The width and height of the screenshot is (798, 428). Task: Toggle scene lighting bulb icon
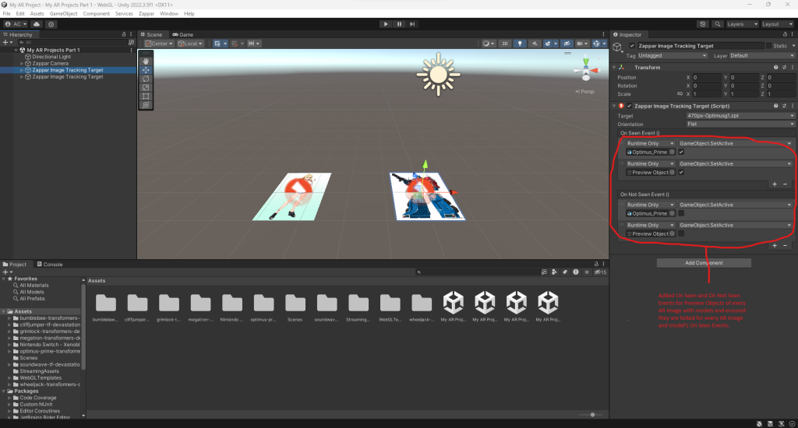(520, 44)
